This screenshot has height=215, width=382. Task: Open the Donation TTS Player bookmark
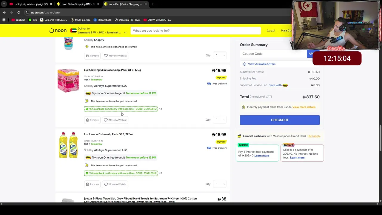[x=127, y=20]
